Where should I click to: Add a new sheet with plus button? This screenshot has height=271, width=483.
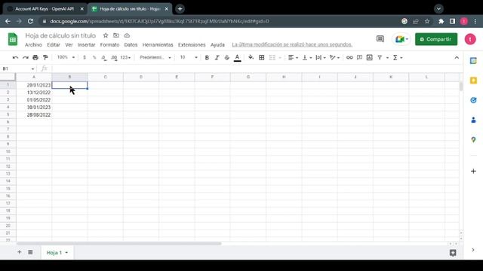(19, 252)
